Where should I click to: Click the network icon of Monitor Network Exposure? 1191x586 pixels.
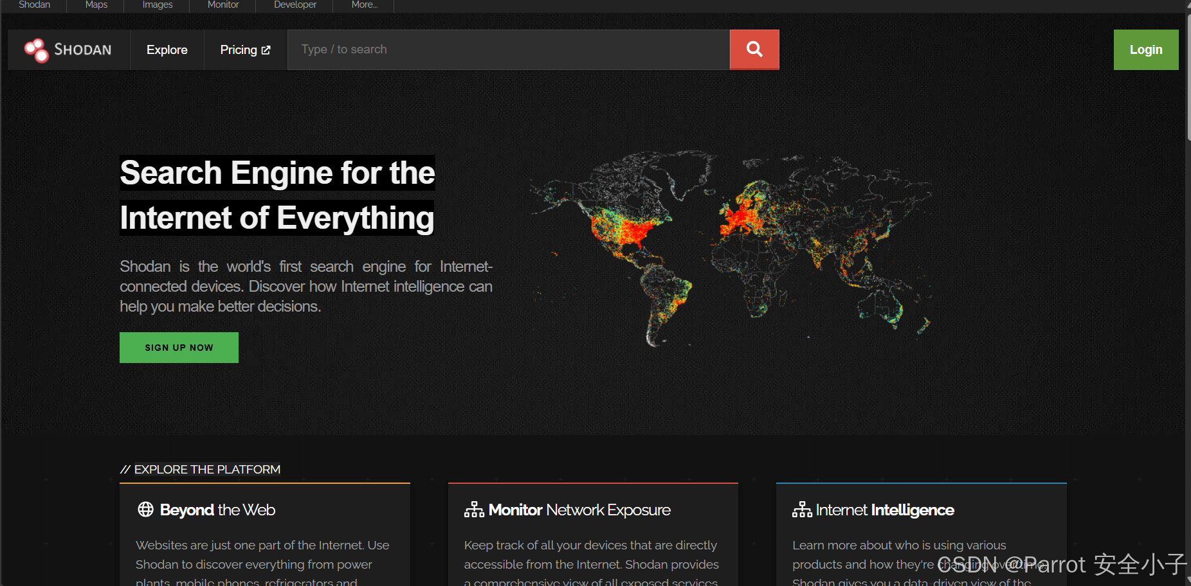(474, 510)
